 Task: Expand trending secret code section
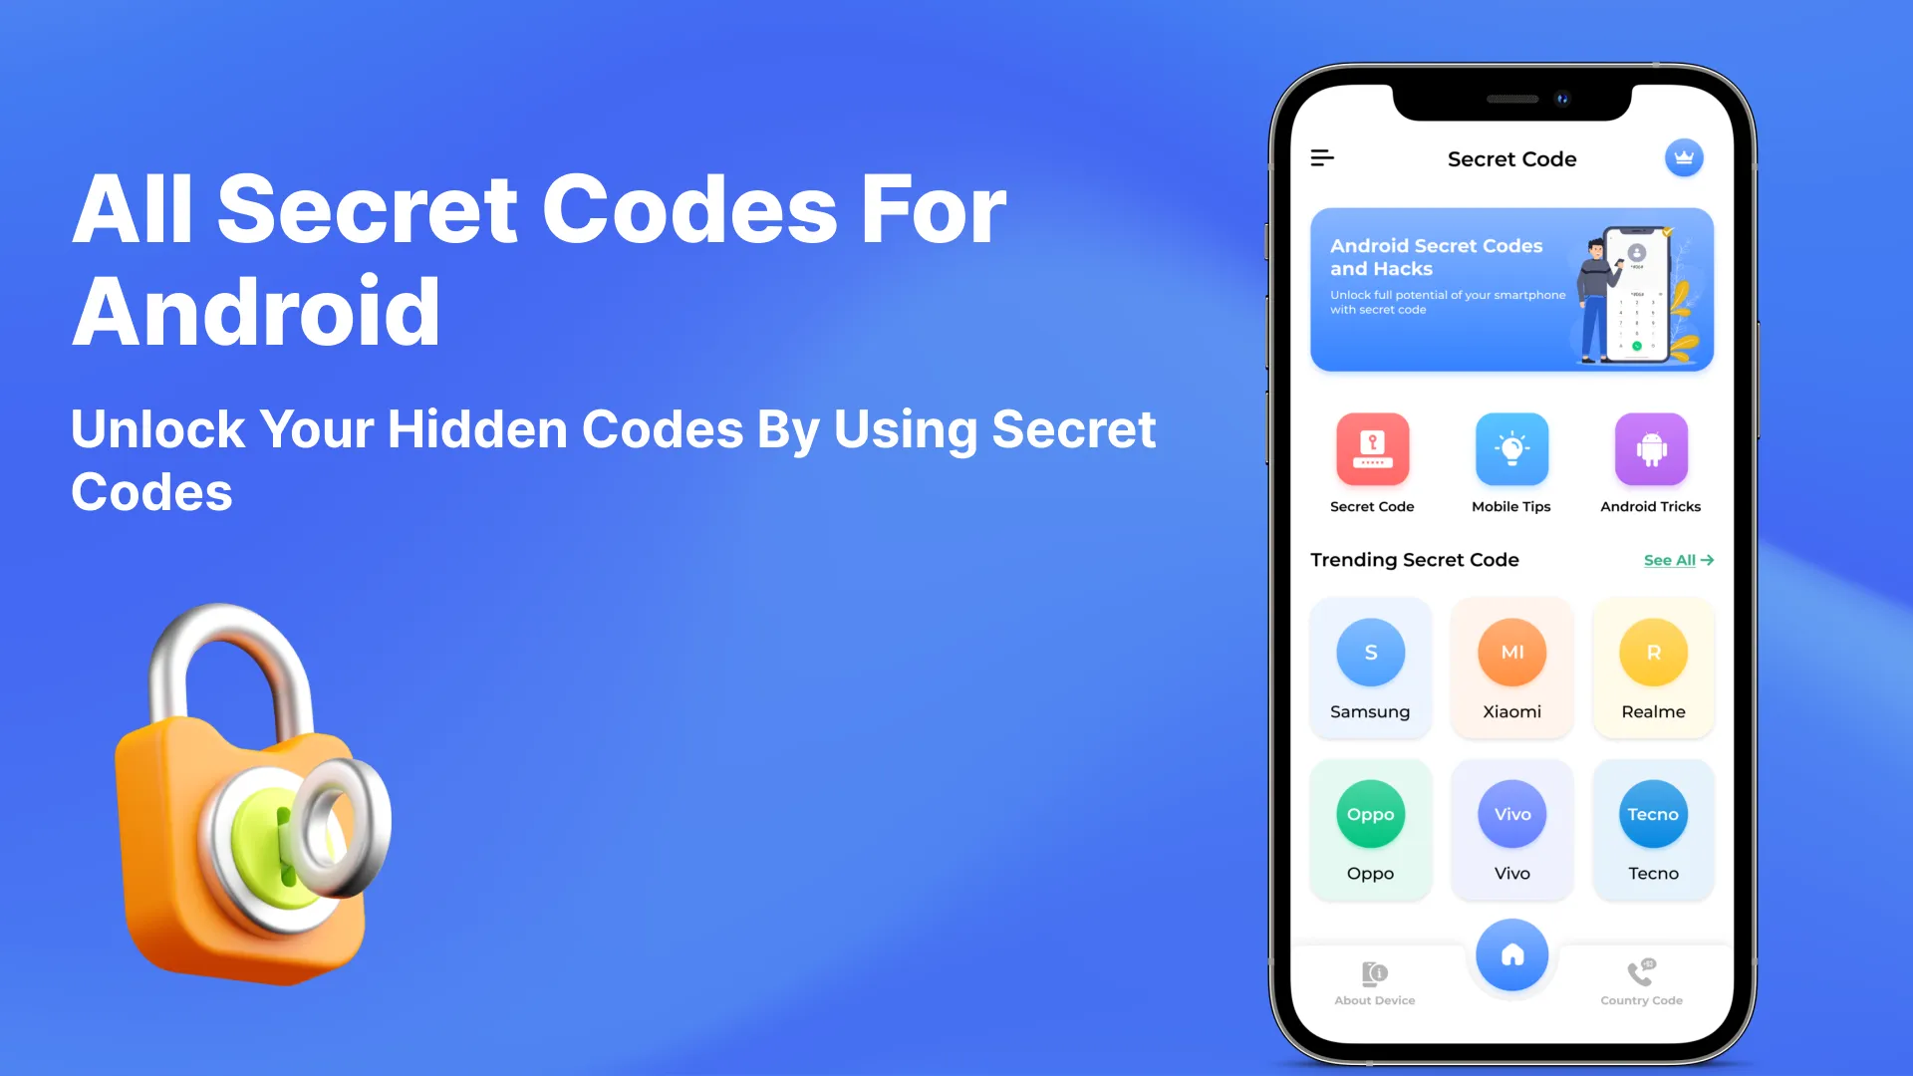coord(1678,558)
